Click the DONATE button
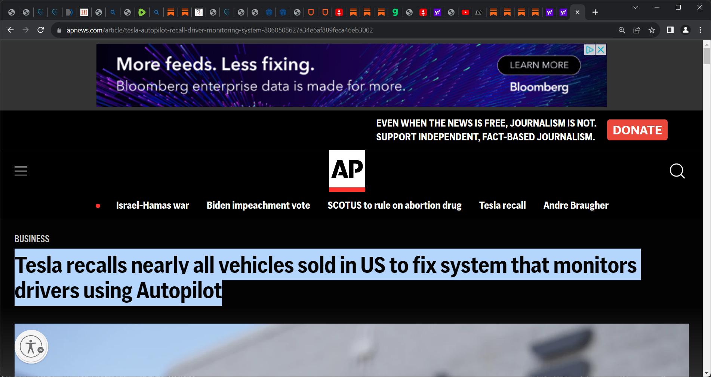The height and width of the screenshot is (377, 711). click(x=637, y=130)
